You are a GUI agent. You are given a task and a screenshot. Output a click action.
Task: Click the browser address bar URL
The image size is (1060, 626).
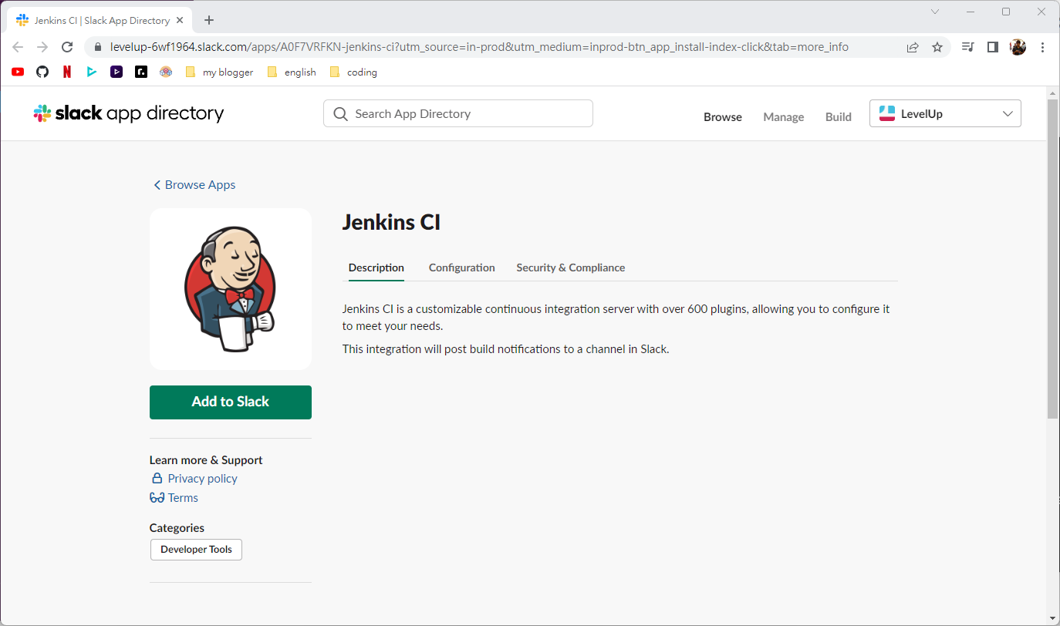click(x=478, y=47)
